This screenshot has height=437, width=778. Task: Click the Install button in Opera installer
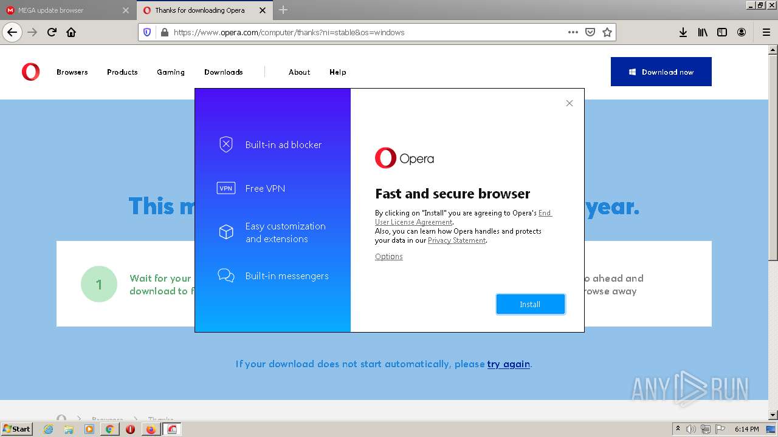point(530,304)
